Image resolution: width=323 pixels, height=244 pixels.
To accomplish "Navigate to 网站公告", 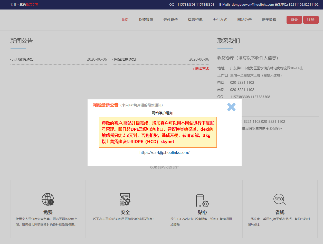I will [x=244, y=20].
